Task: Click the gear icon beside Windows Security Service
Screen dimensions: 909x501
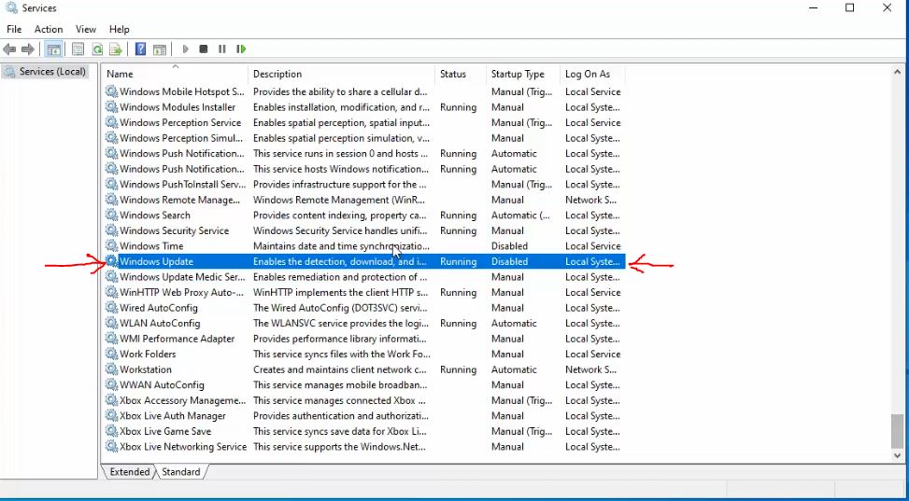Action: click(x=111, y=230)
